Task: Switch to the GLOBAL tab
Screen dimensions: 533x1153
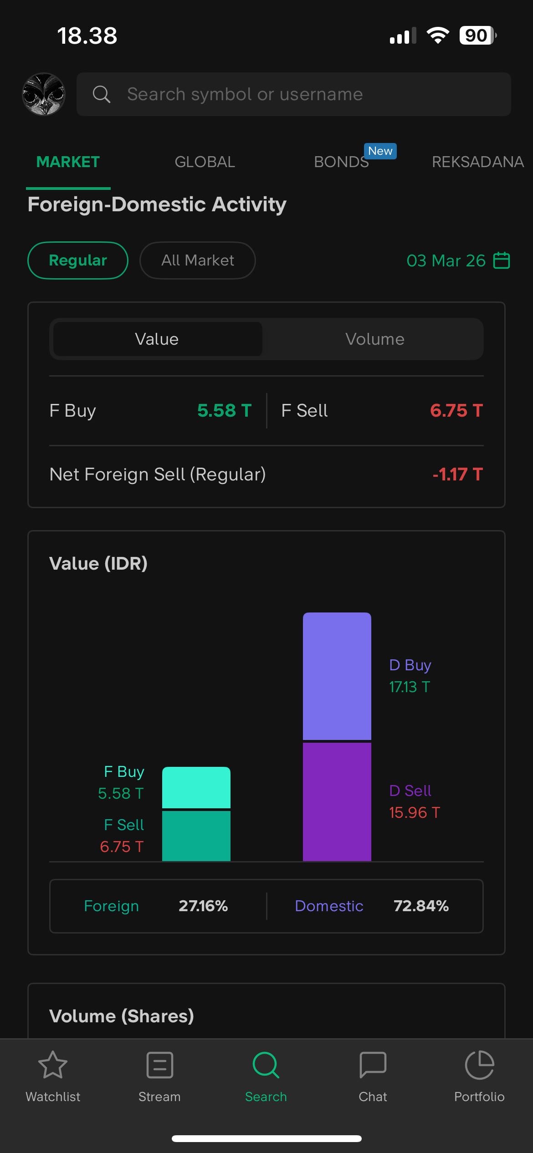Action: (205, 162)
